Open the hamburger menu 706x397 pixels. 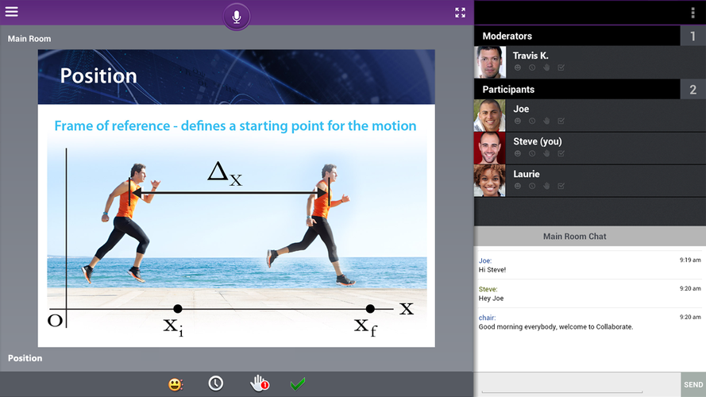pyautogui.click(x=12, y=11)
